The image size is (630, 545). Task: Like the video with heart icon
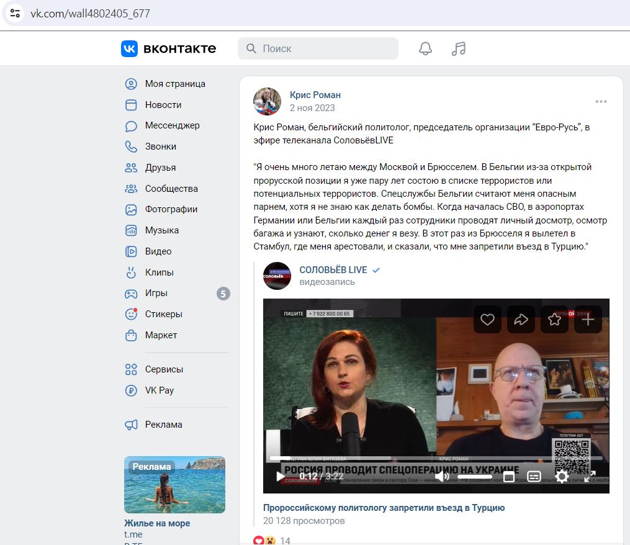(487, 320)
